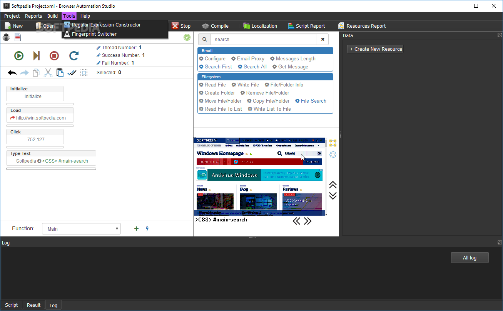Click the Search First action
Viewport: 503px width, 311px height.
coord(216,67)
